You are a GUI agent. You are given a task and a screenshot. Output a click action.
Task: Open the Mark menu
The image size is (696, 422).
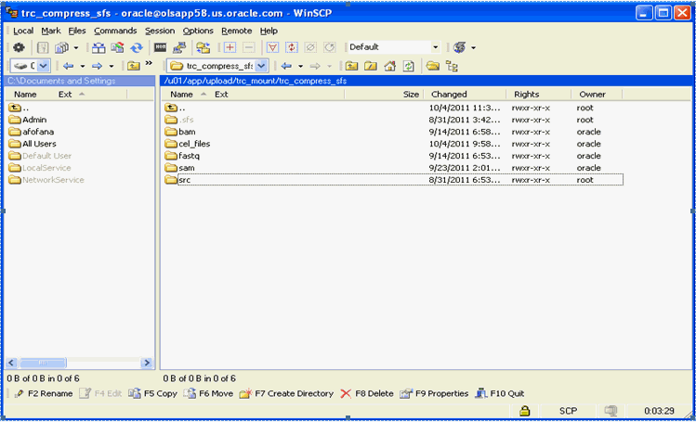click(51, 31)
